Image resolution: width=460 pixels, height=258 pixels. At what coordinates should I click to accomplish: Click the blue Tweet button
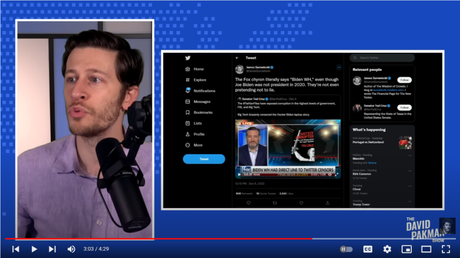point(203,159)
